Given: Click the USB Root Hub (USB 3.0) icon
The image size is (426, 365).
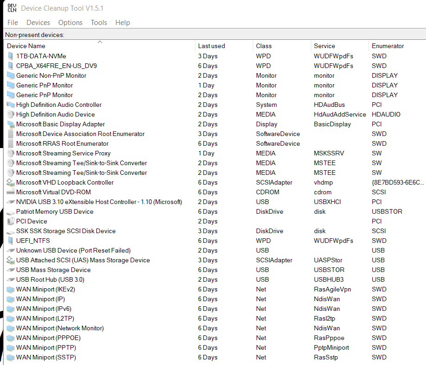Looking at the screenshot, I should pyautogui.click(x=11, y=279).
